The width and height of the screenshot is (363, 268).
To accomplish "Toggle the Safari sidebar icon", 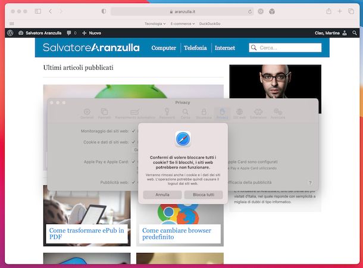I will [x=38, y=11].
